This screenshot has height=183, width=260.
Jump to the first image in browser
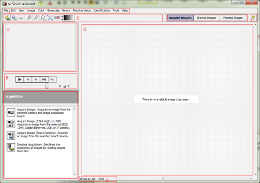click(20, 80)
